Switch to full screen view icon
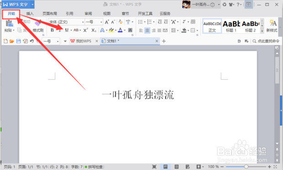Image resolution: width=283 pixels, height=170 pixels. 154,167
